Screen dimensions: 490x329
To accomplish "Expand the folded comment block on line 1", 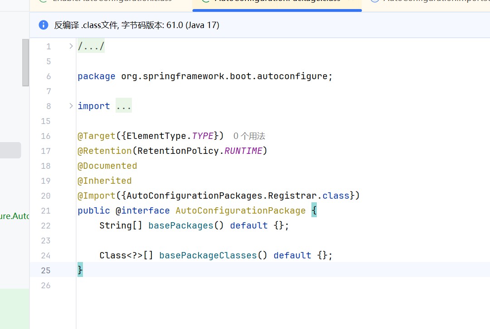I will click(x=71, y=46).
